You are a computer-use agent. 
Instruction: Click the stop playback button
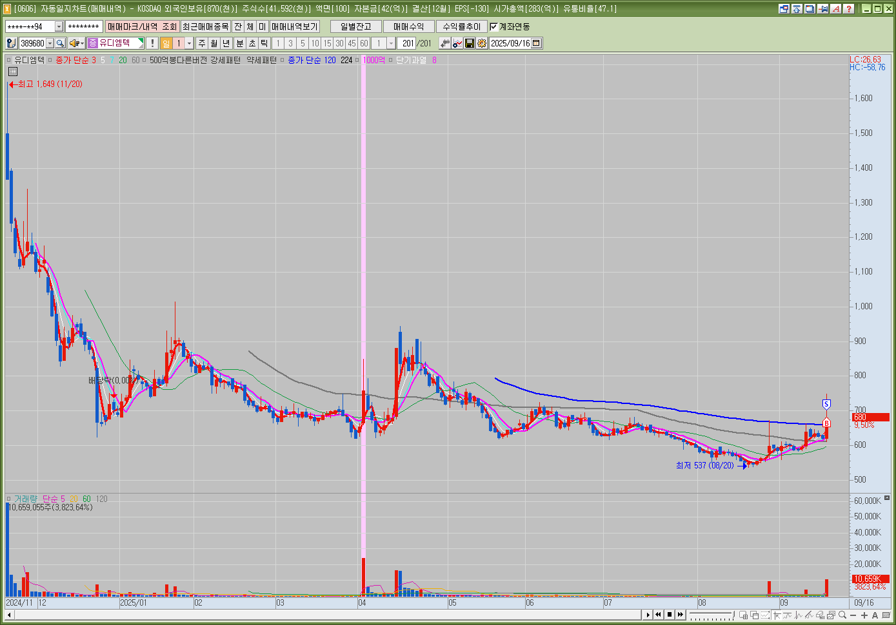click(670, 615)
